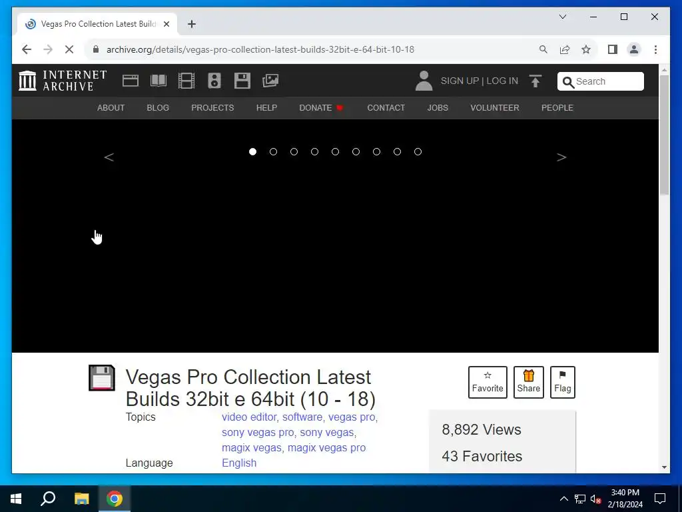Open the Audio speaker icon

coord(214,81)
